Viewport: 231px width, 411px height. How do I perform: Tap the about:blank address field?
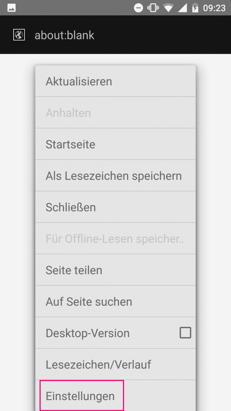point(65,35)
